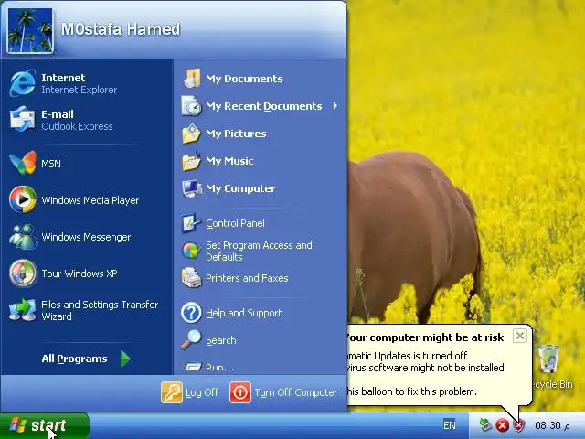Open the Windows Messenger icon
The height and width of the screenshot is (439, 585).
pyautogui.click(x=23, y=237)
